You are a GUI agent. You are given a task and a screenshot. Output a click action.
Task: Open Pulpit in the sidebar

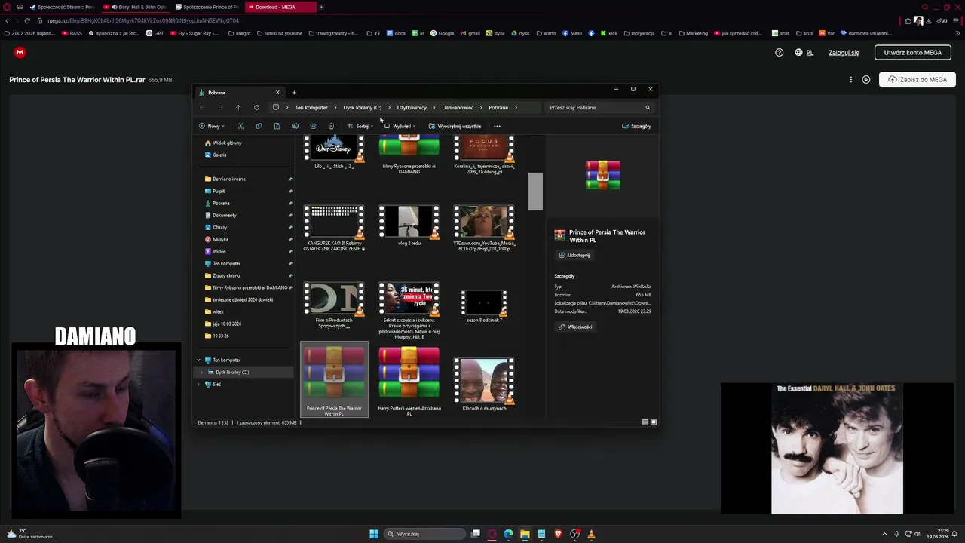tap(219, 191)
